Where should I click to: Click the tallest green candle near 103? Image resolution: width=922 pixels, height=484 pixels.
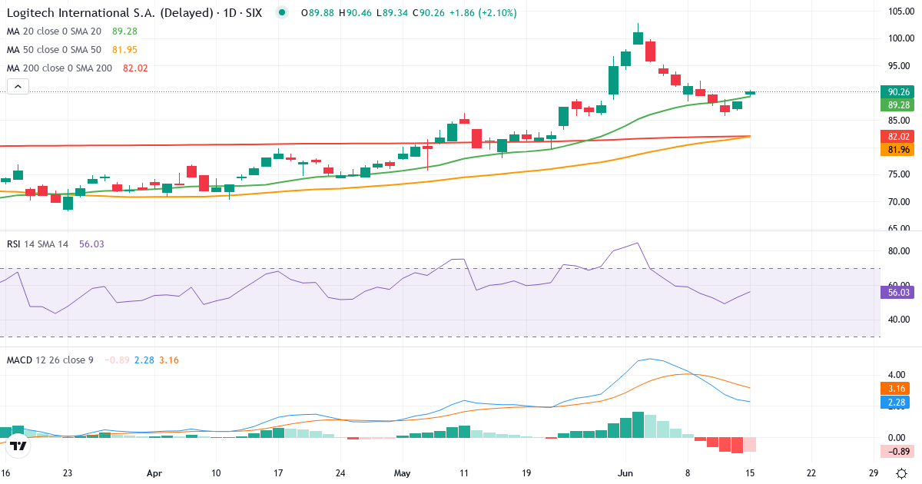click(638, 38)
